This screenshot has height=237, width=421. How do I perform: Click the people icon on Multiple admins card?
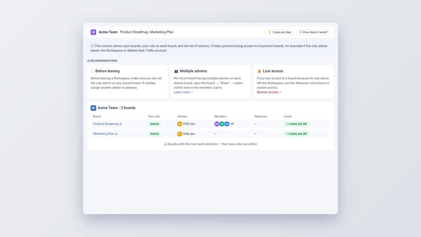click(x=176, y=71)
